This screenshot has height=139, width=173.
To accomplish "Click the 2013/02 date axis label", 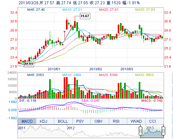I will pyautogui.click(x=96, y=69).
